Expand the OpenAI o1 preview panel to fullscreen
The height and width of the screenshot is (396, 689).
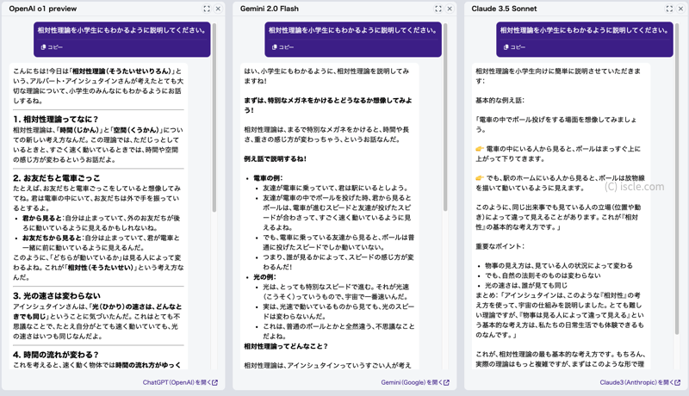click(207, 9)
